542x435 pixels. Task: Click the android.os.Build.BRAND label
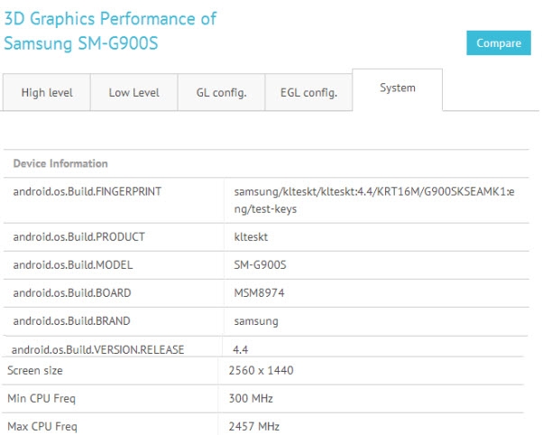[71, 321]
